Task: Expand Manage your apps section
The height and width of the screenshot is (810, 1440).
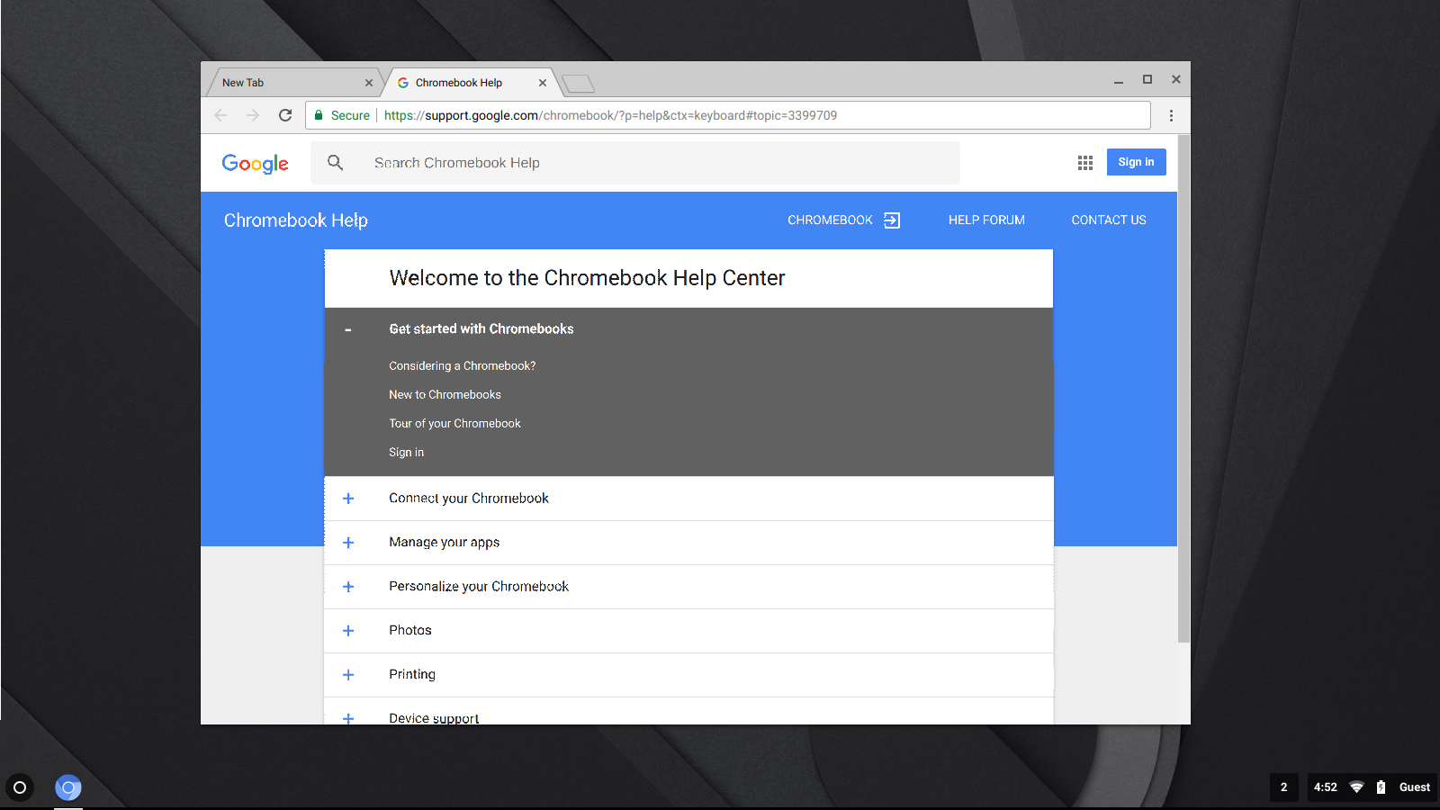Action: 348,543
